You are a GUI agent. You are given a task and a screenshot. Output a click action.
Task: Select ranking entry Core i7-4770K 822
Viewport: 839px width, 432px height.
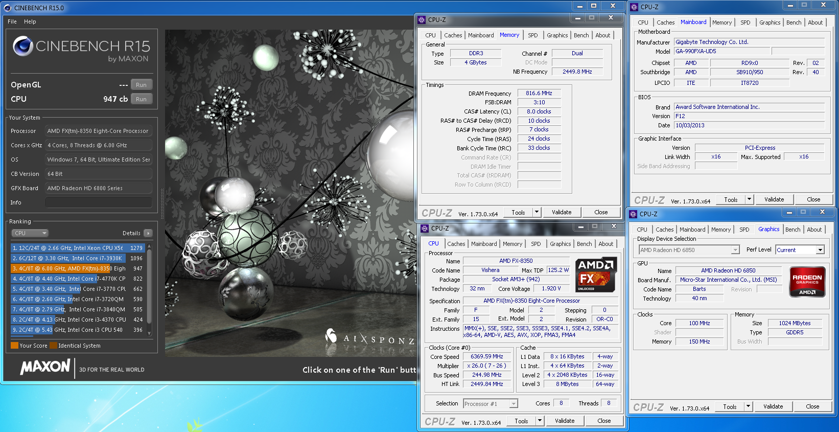[x=78, y=279]
